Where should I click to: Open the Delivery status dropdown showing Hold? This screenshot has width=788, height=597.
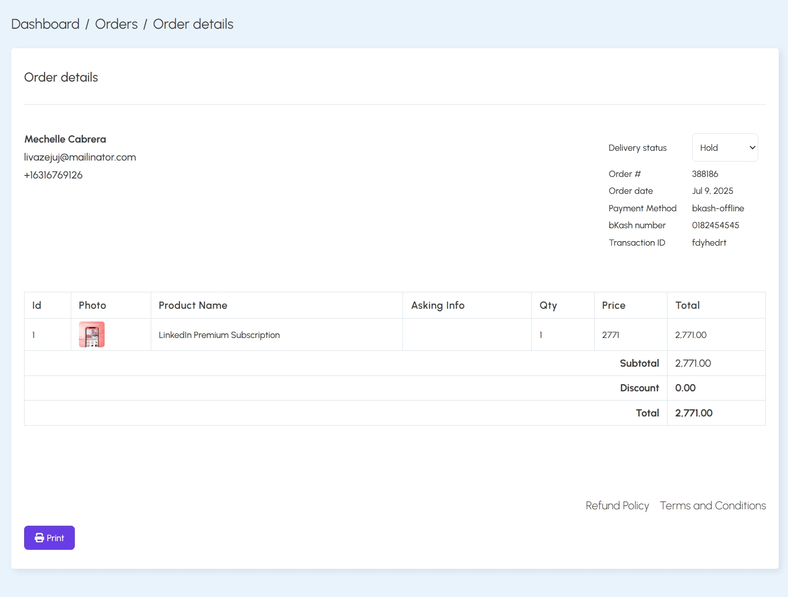(x=725, y=148)
